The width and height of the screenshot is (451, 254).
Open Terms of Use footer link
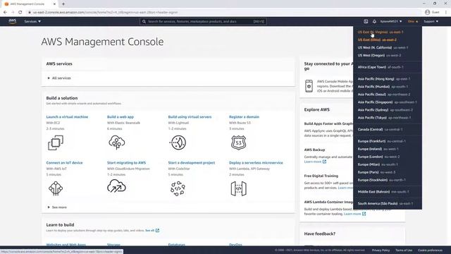404,250
